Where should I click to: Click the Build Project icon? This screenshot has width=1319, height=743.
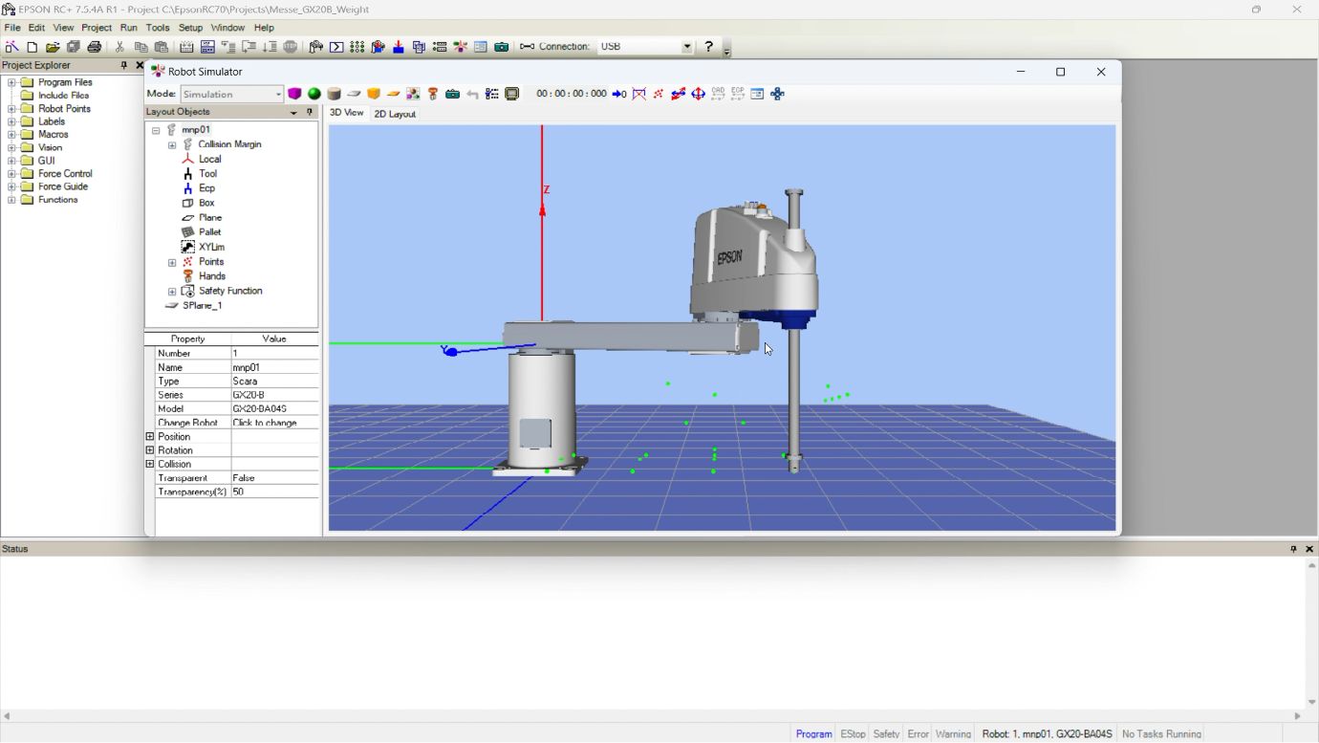click(186, 47)
